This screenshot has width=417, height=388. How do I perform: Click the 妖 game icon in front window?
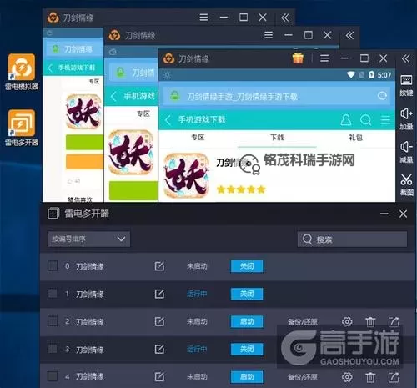[187, 176]
